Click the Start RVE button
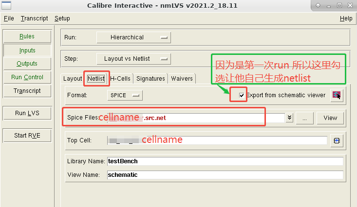The image size is (357, 207). 27,136
